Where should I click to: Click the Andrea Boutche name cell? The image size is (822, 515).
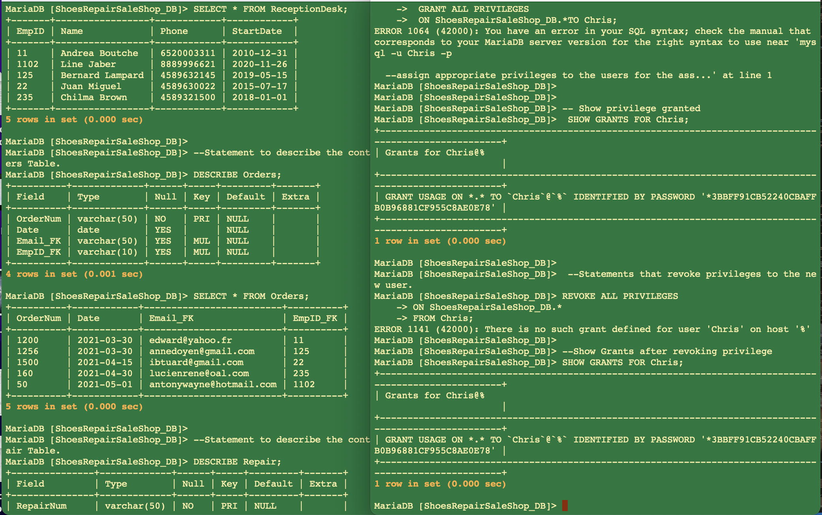click(99, 53)
